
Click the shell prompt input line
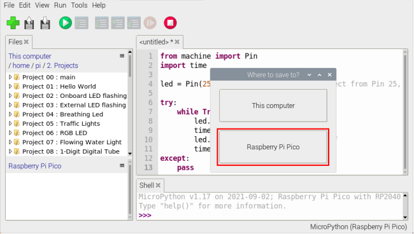click(x=269, y=216)
